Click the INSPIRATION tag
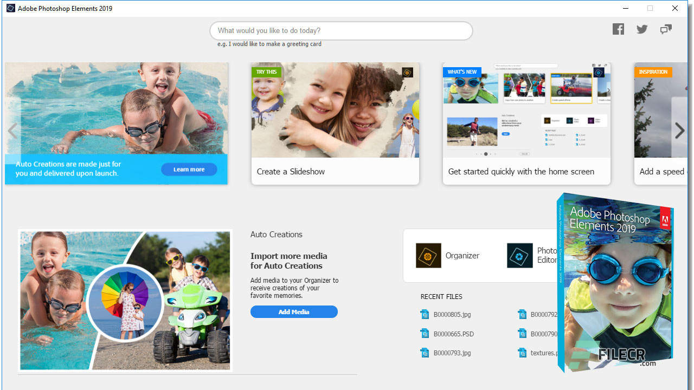Screen dimensions: 694x390 click(653, 72)
